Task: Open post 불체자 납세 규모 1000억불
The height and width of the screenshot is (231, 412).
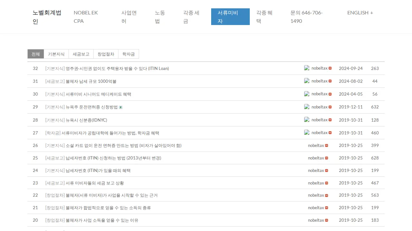Action: point(91,81)
